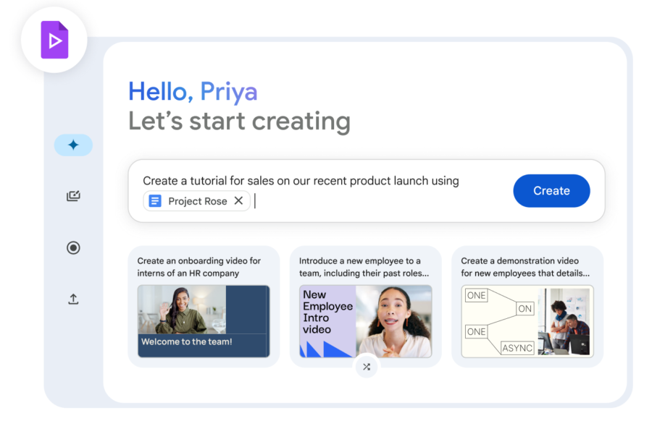
Task: Select the Project Rose file chip
Action: click(196, 200)
